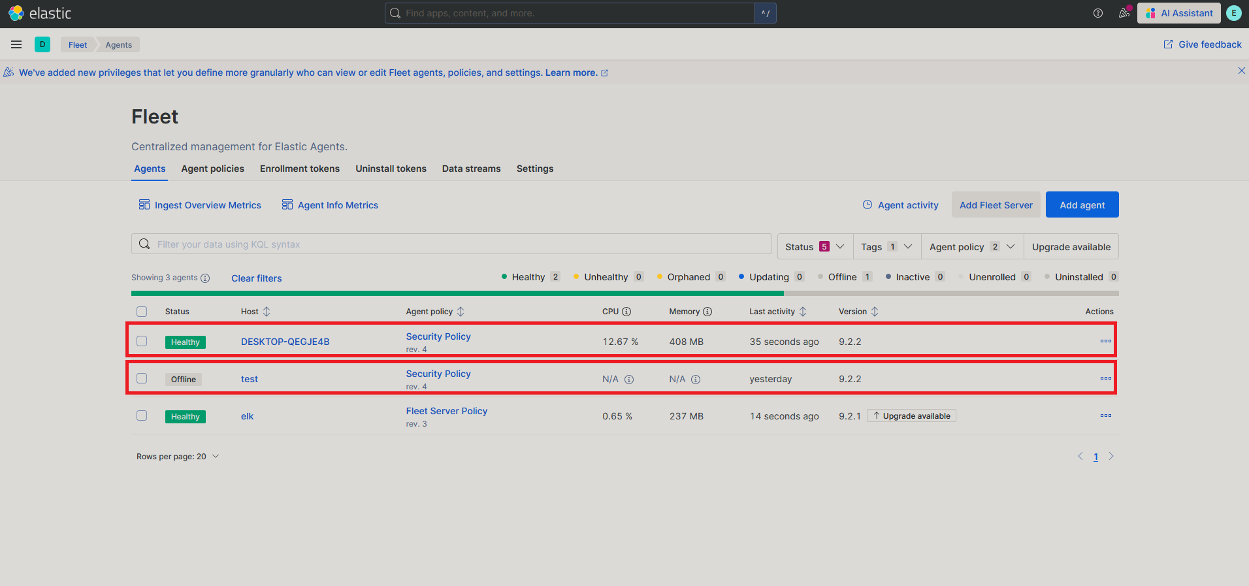Viewport: 1249px width, 586px height.
Task: Open the DESKTOP-QEGJE4B host details
Action: (x=285, y=342)
